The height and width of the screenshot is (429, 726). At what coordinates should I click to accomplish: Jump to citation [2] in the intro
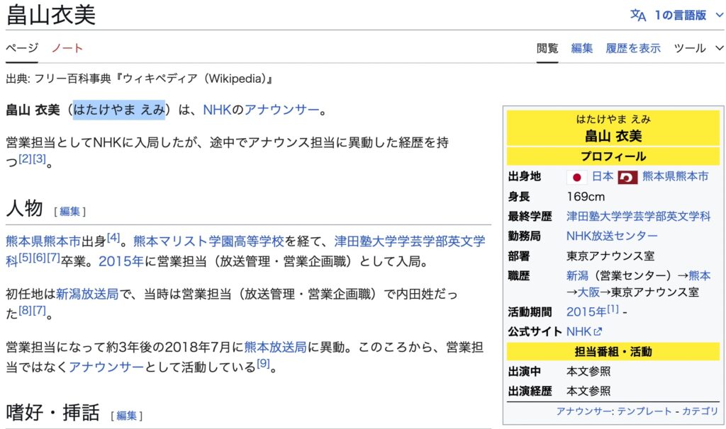pos(25,159)
